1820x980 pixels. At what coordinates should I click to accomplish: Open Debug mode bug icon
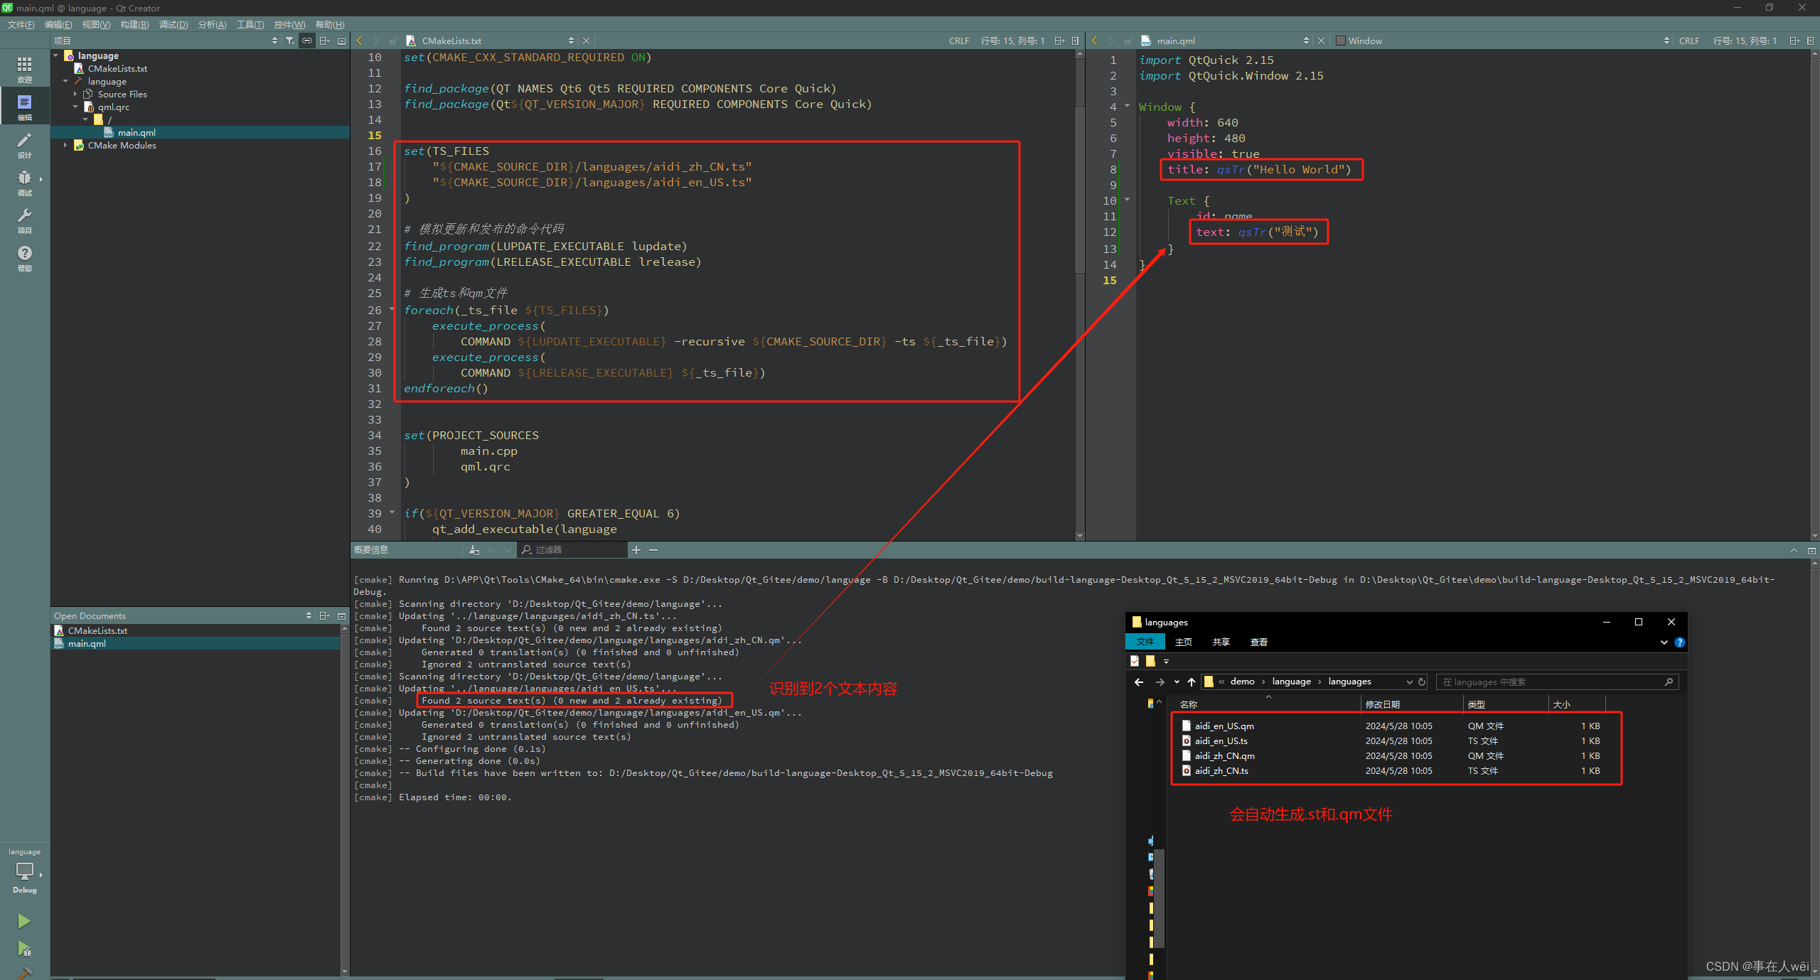click(24, 182)
